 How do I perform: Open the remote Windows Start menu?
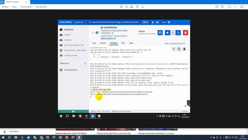(61, 116)
